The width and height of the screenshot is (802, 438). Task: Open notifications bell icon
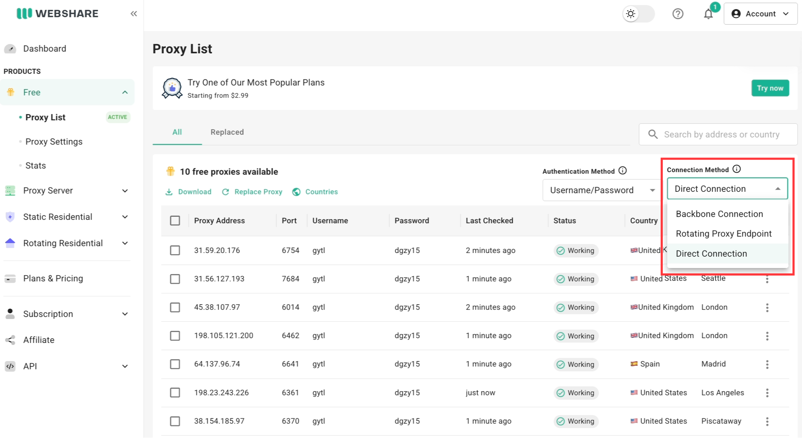pyautogui.click(x=708, y=14)
